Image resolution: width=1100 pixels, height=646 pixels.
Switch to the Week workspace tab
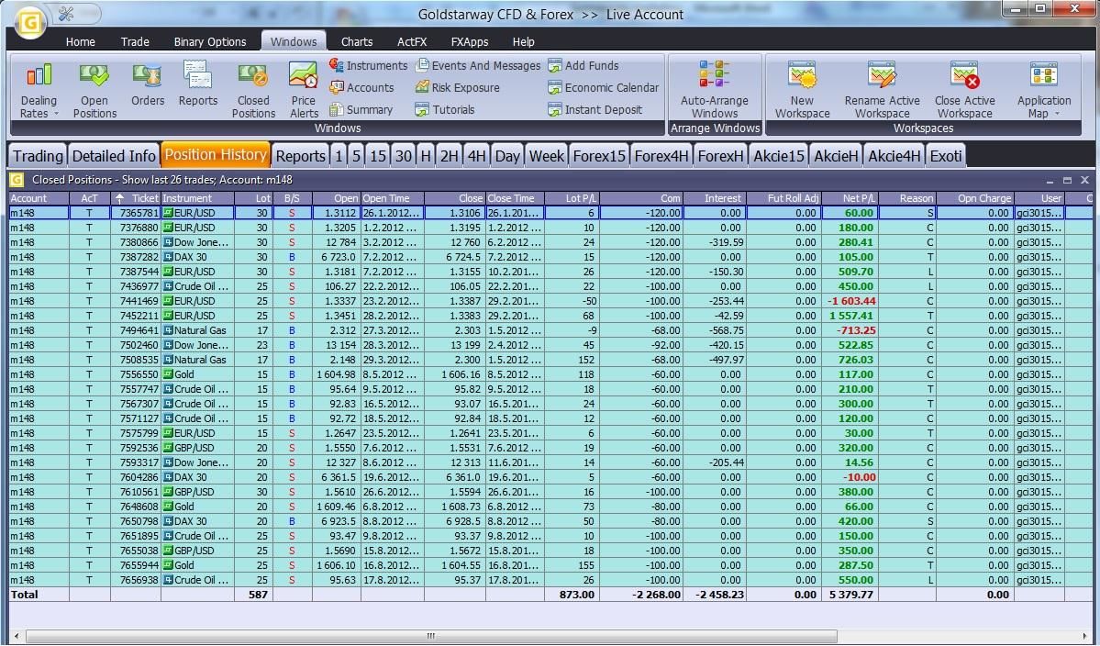pyautogui.click(x=547, y=156)
